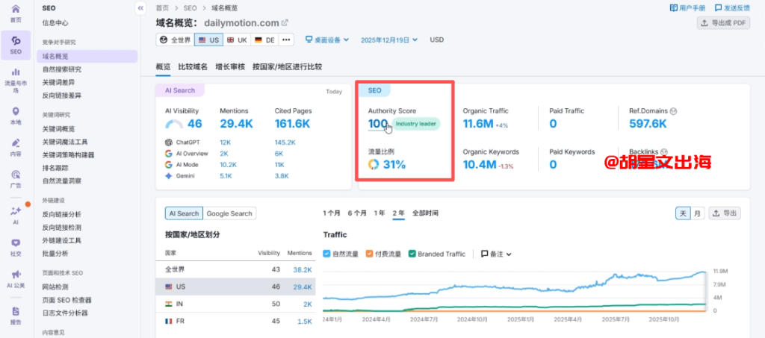Viewport: 765px width, 338px height.
Task: Open more regions ellipsis dropdown
Action: pyautogui.click(x=286, y=40)
